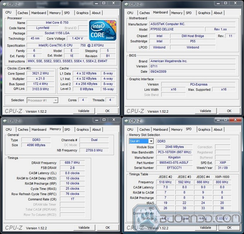This screenshot has height=234, width=244.
Task: Click OK in the Mainboard window
Action: coord(229,111)
